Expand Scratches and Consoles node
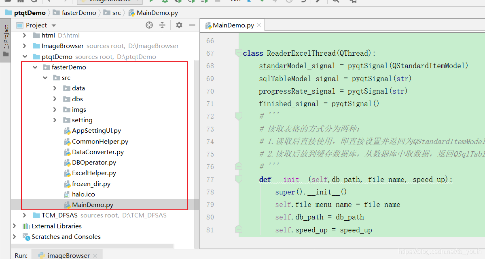 [14, 236]
